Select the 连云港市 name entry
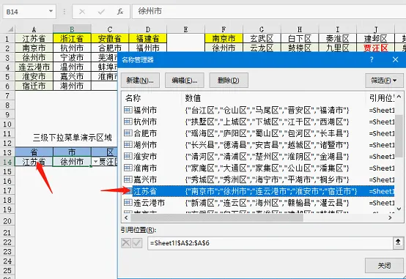 259,203
